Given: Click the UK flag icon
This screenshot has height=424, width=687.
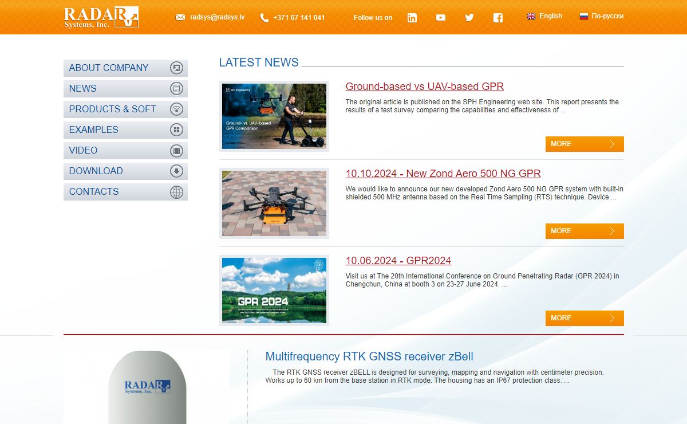Looking at the screenshot, I should pyautogui.click(x=531, y=17).
